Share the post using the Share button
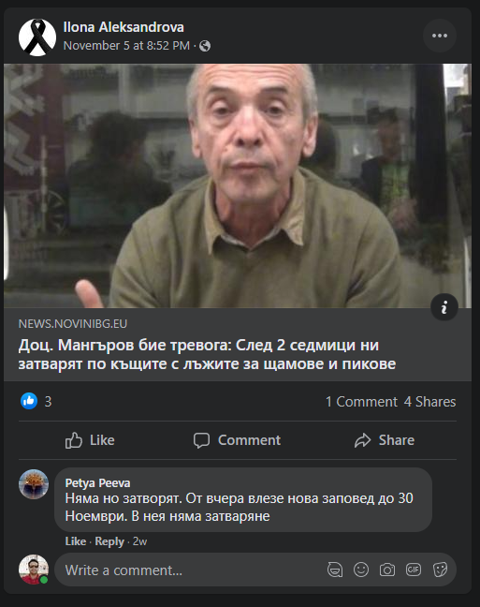 (385, 440)
